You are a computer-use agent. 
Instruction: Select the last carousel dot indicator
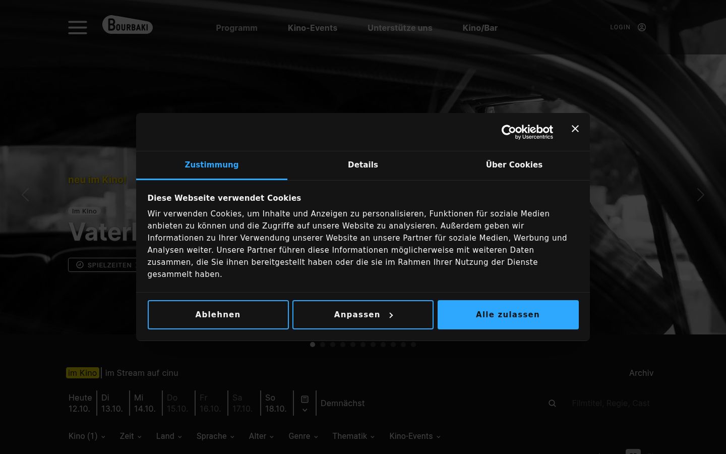[x=413, y=345]
